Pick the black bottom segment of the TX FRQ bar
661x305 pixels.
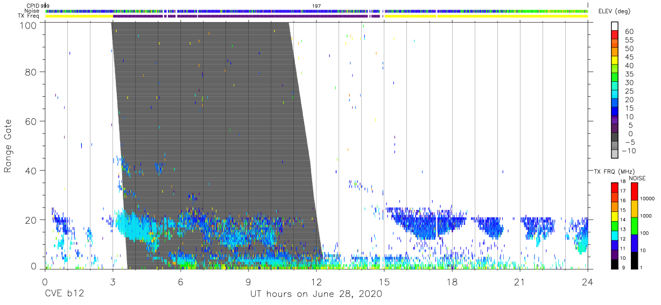[615, 264]
